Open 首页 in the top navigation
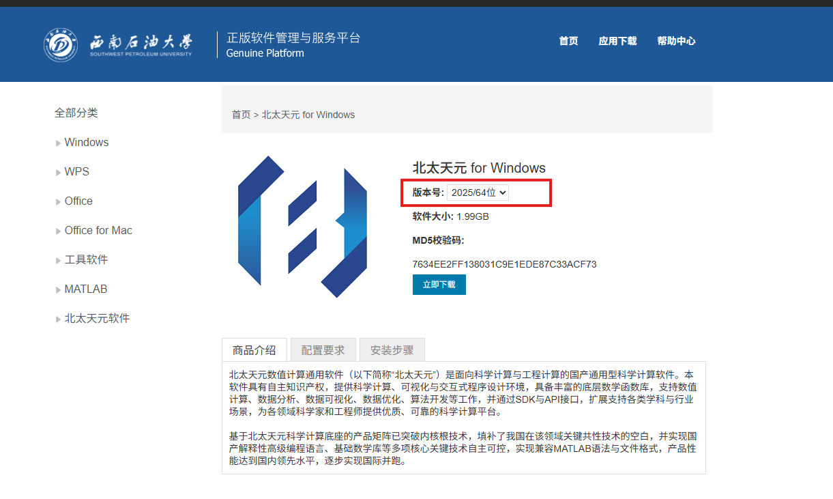The width and height of the screenshot is (833, 499). click(x=568, y=41)
